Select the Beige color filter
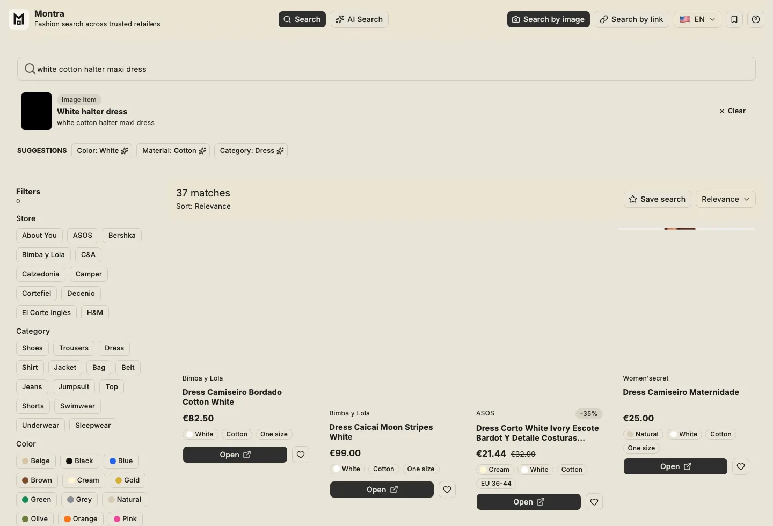773x526 pixels. [x=36, y=461]
